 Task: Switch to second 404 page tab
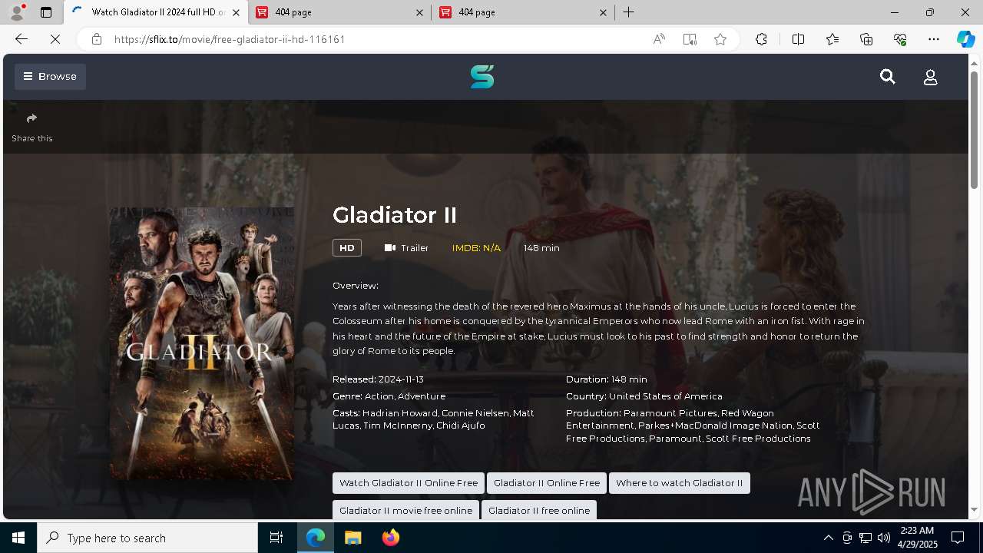point(523,12)
